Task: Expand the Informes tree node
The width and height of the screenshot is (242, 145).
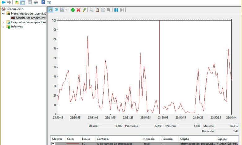Action: point(3,27)
